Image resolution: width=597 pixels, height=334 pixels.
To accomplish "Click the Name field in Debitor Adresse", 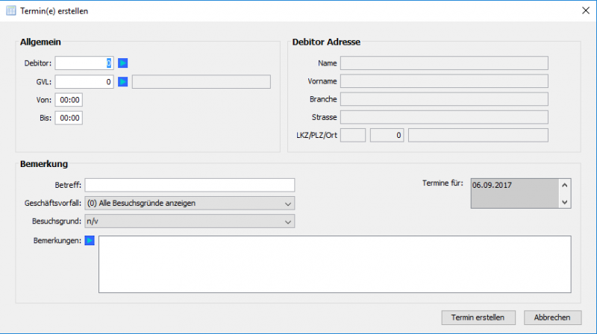I will pos(444,63).
